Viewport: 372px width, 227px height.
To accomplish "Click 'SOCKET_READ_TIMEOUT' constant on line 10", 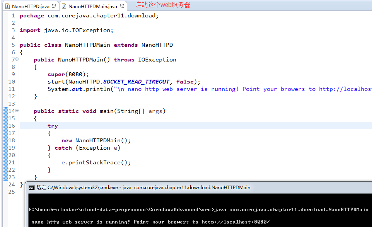I will (137, 82).
